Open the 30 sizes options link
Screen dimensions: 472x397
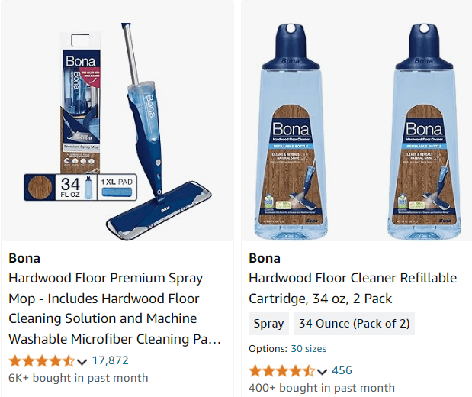[308, 348]
